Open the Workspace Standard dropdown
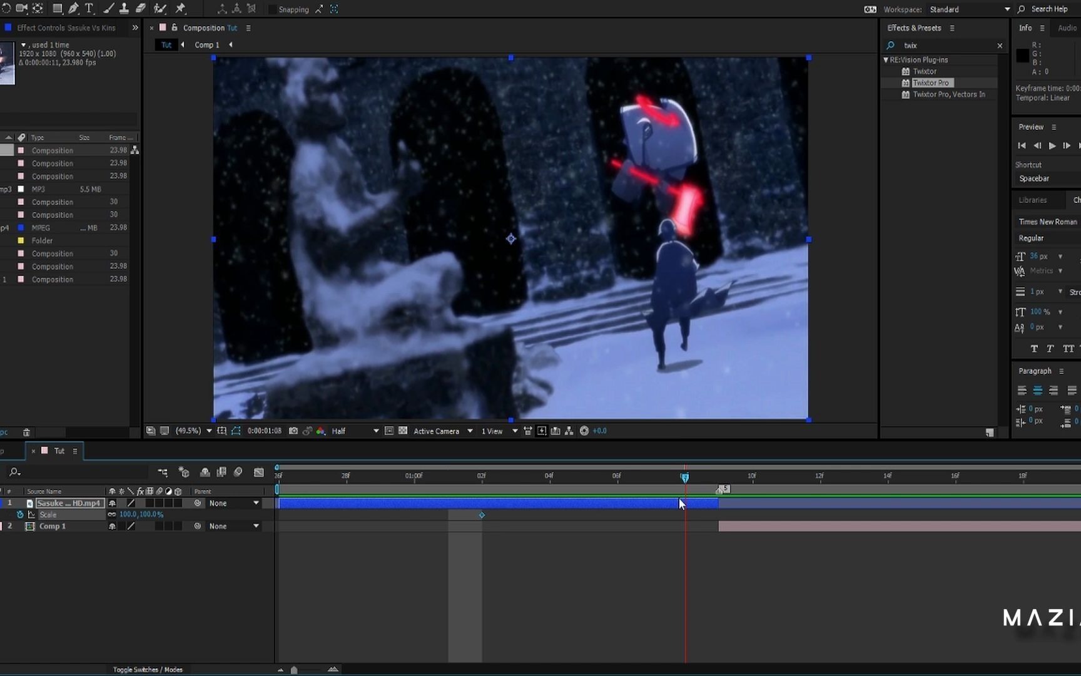This screenshot has height=676, width=1081. (x=969, y=9)
